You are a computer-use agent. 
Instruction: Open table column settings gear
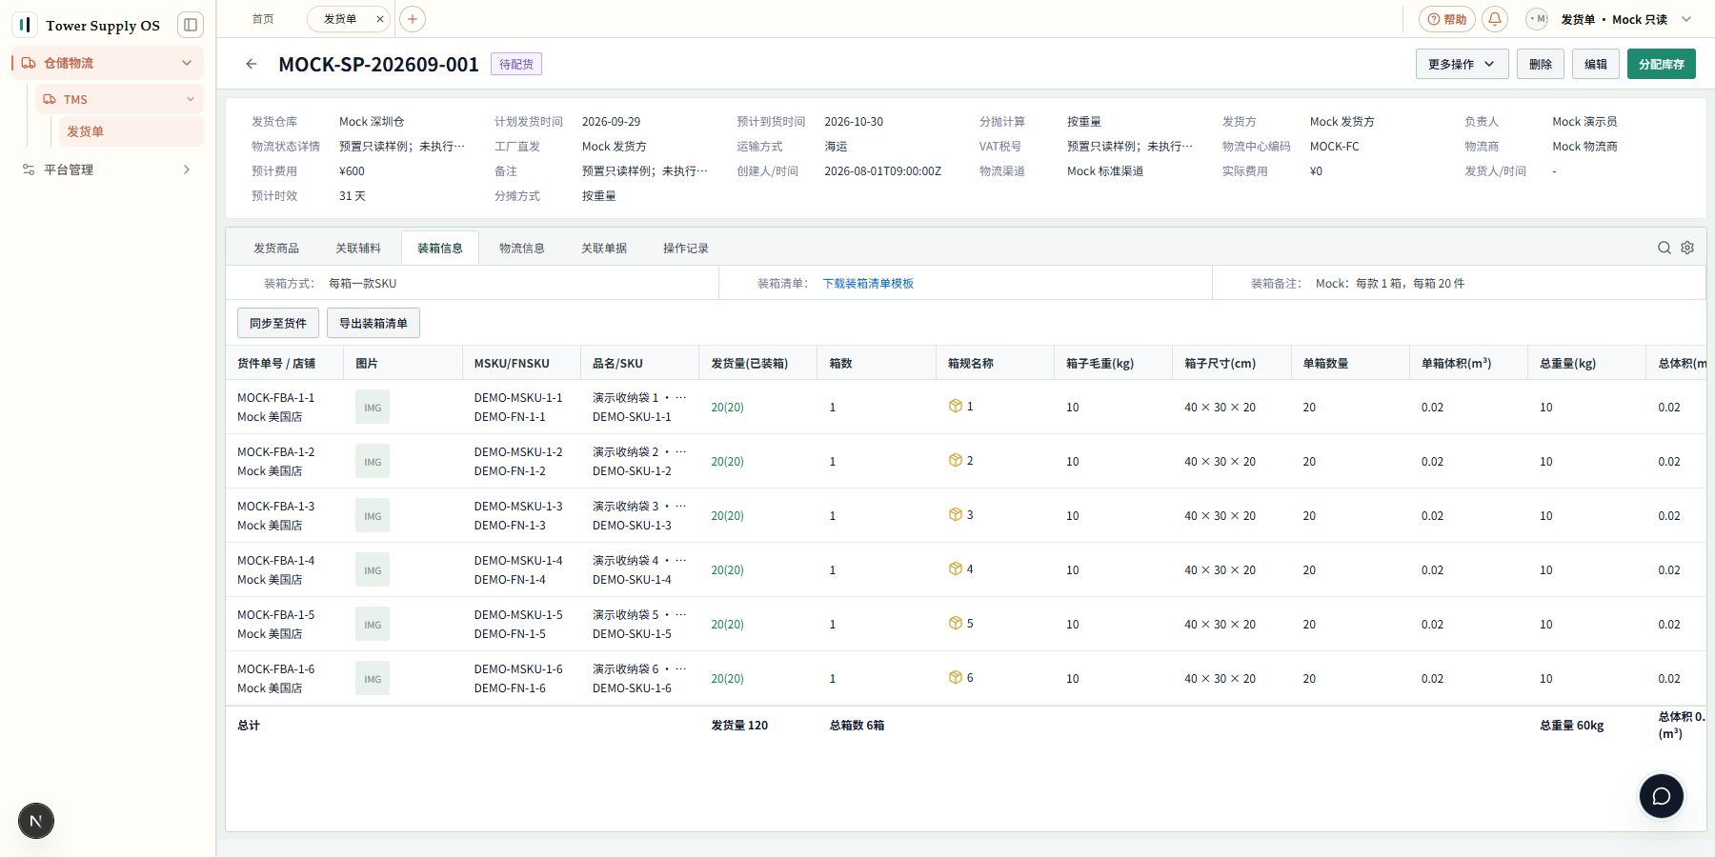(1687, 248)
